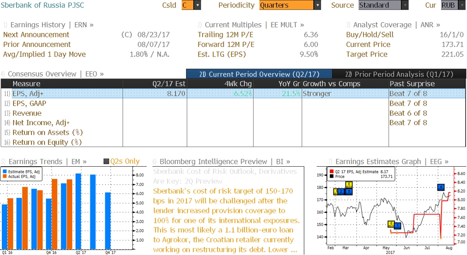Click red Q2 17 EPS Estimate legend swatch
The image size is (467, 255).
(332, 172)
